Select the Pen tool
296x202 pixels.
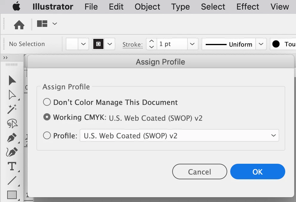tap(12, 137)
